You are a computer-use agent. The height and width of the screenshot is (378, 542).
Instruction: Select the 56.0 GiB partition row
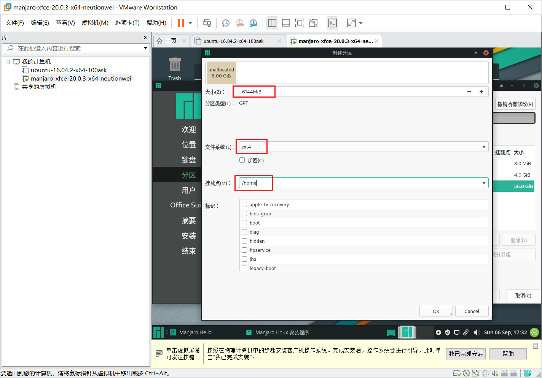(513, 186)
